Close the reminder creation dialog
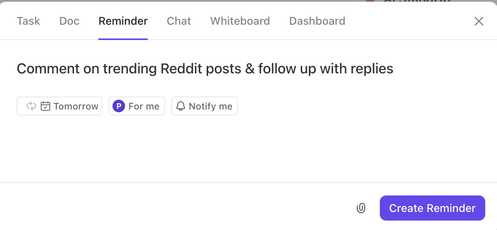The height and width of the screenshot is (230, 497). [x=479, y=21]
